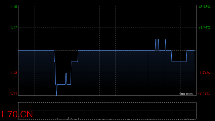Click the 1.13 price axis label

coord(14,73)
